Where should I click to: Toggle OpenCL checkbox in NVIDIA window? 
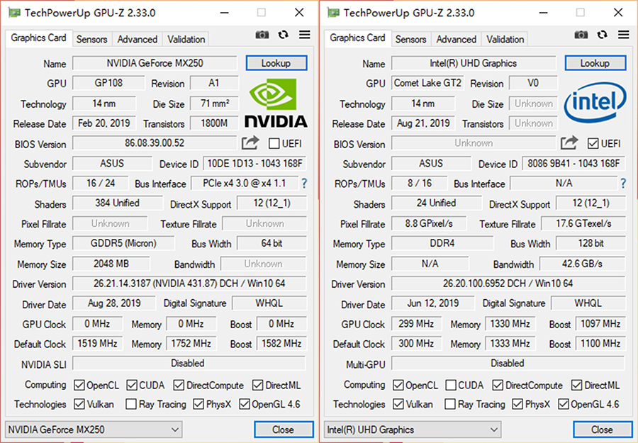click(79, 386)
